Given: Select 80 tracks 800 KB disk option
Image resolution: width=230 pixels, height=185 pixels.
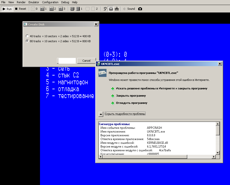Looking at the screenshot, I should [x=58, y=41].
